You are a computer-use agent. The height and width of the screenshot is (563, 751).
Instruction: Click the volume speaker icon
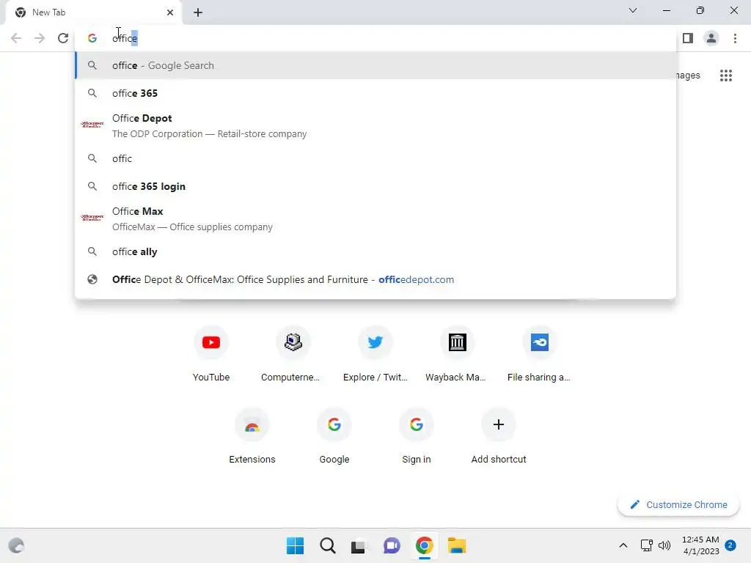coord(664,545)
